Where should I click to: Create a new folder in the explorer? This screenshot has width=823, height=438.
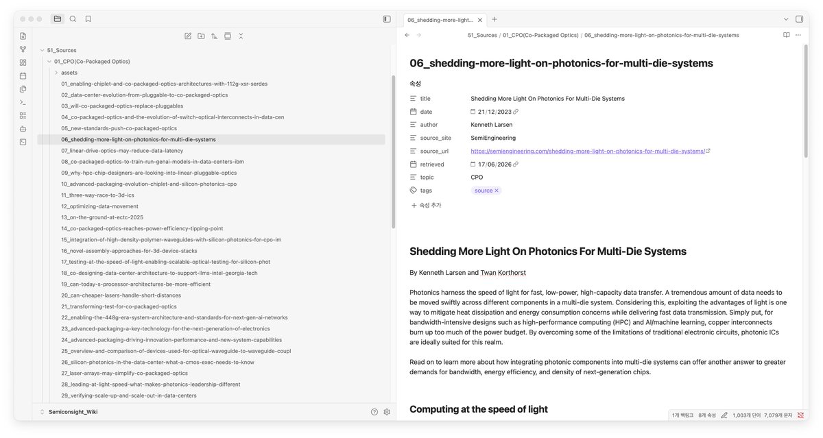click(201, 36)
